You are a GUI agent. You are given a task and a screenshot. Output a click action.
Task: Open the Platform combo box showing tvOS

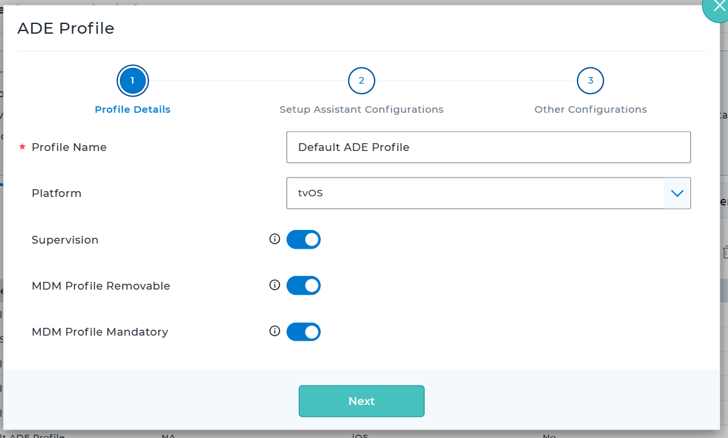pyautogui.click(x=475, y=193)
